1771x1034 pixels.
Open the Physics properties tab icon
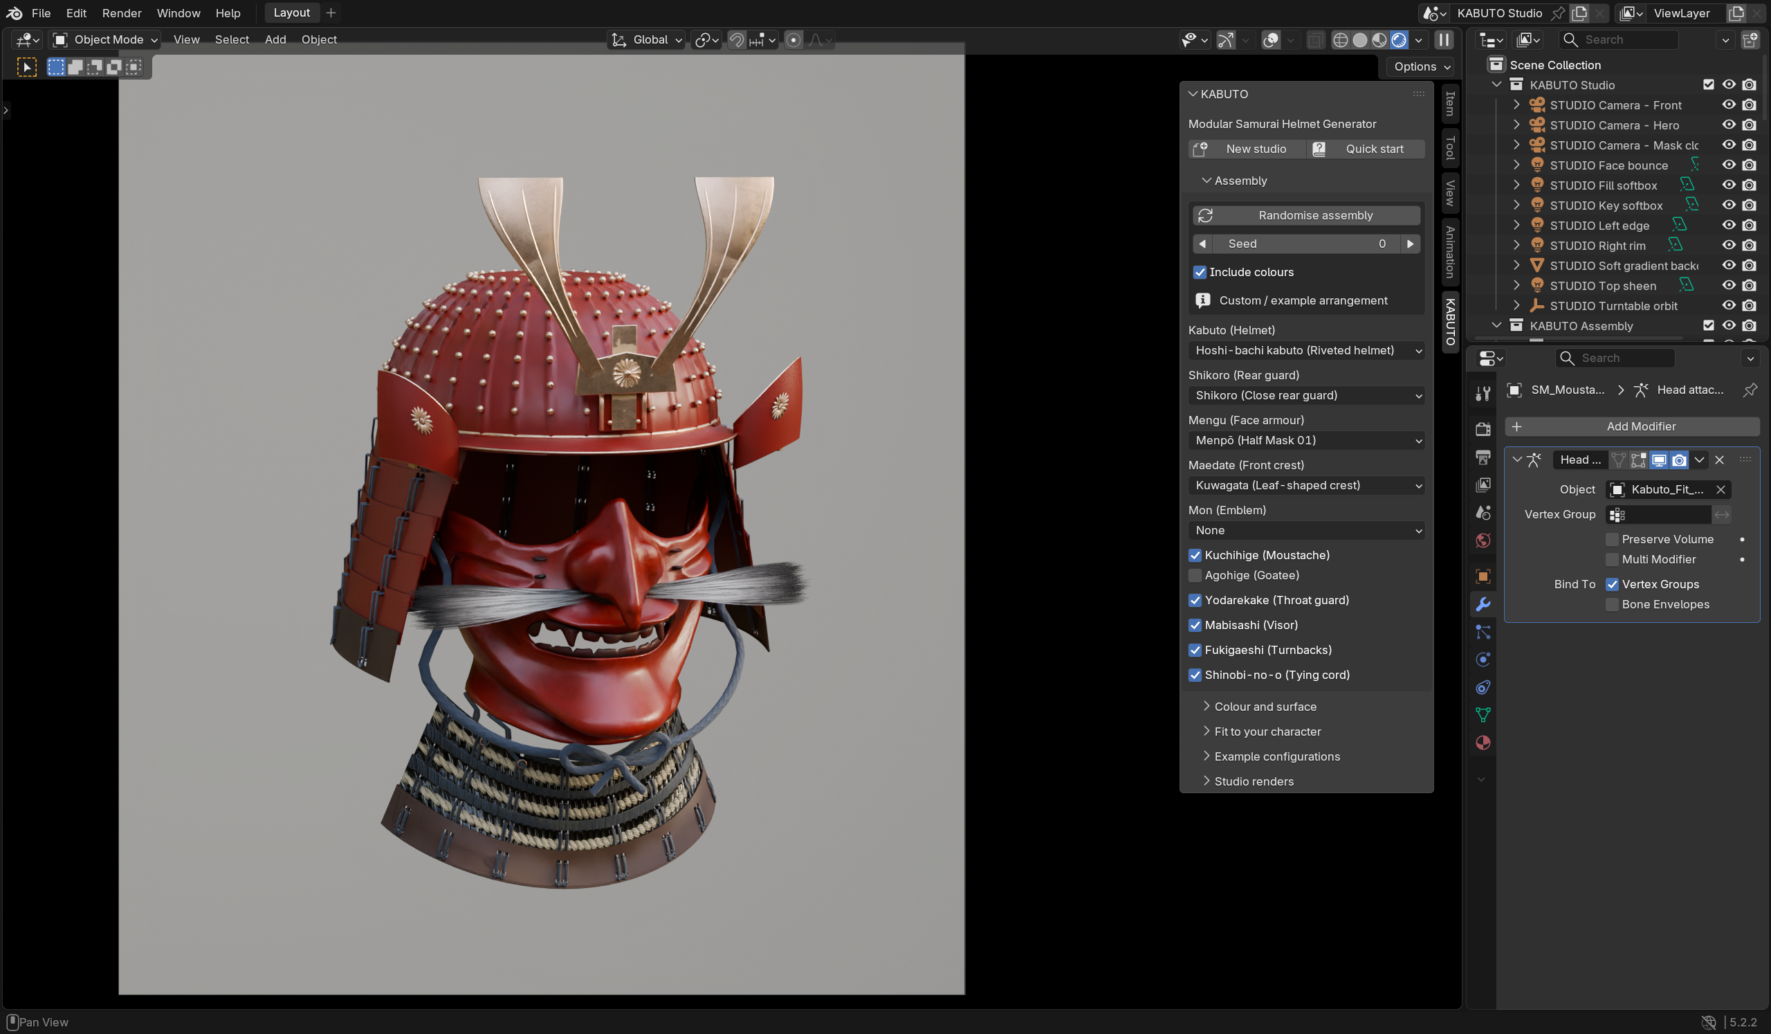pos(1483,660)
